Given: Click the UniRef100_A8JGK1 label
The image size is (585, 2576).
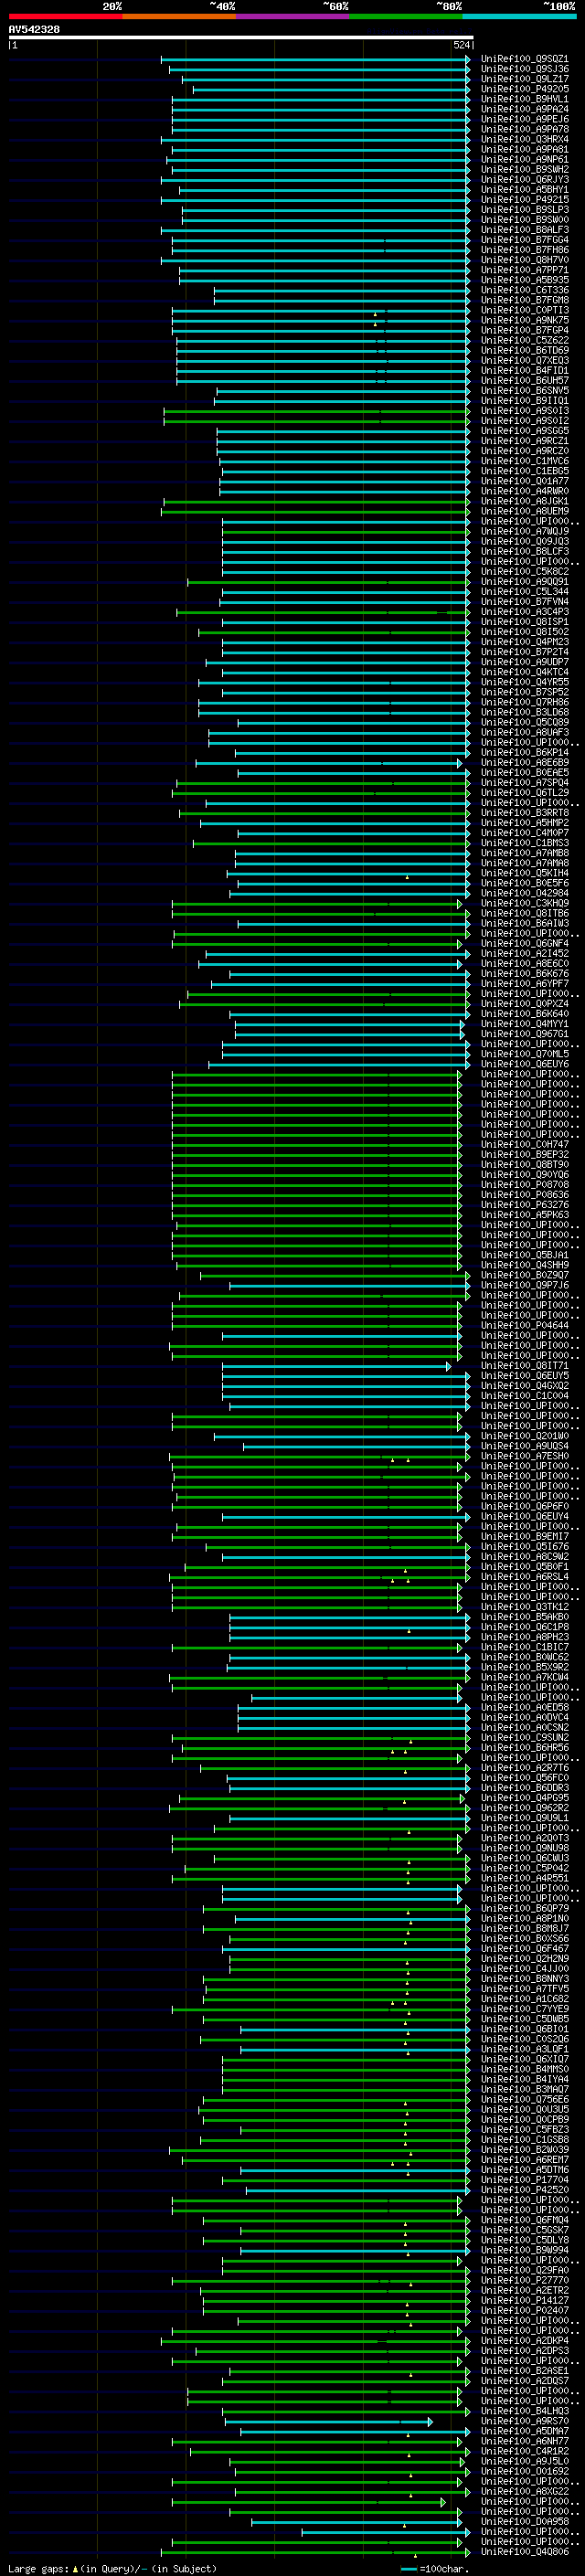Looking at the screenshot, I should tap(524, 501).
